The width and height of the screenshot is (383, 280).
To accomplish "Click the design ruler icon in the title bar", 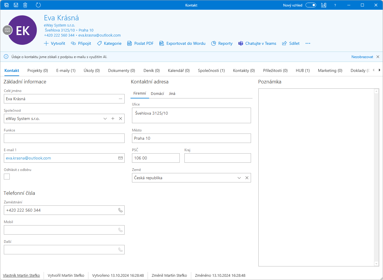I will (324, 5).
